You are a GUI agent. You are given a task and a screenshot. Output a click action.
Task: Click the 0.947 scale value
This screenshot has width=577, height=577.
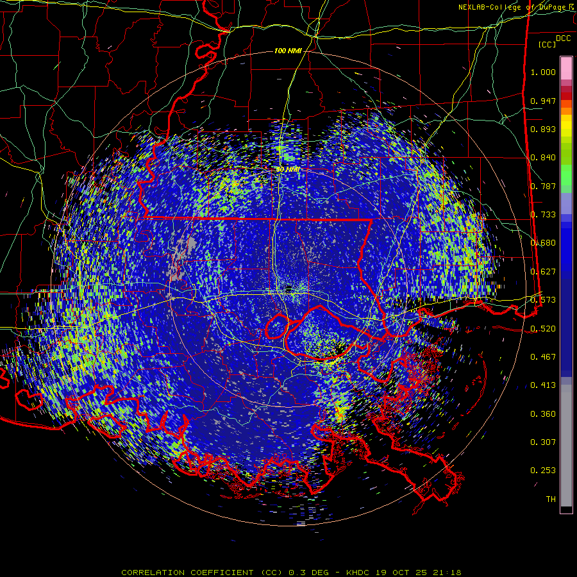tap(543, 101)
